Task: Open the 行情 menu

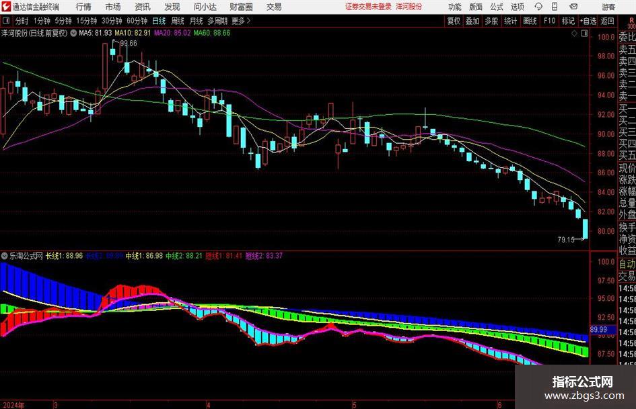Action: 83,7
